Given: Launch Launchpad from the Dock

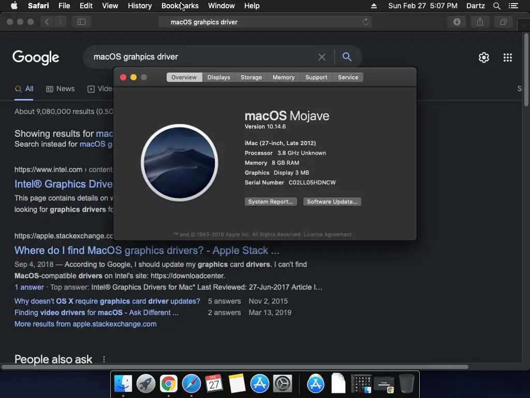Looking at the screenshot, I should (145, 383).
